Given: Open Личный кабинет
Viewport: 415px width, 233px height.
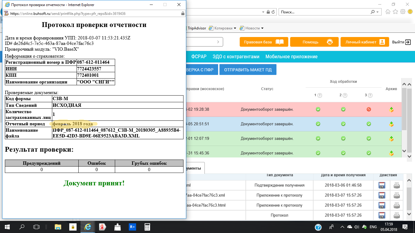Looking at the screenshot, I should tap(365, 42).
